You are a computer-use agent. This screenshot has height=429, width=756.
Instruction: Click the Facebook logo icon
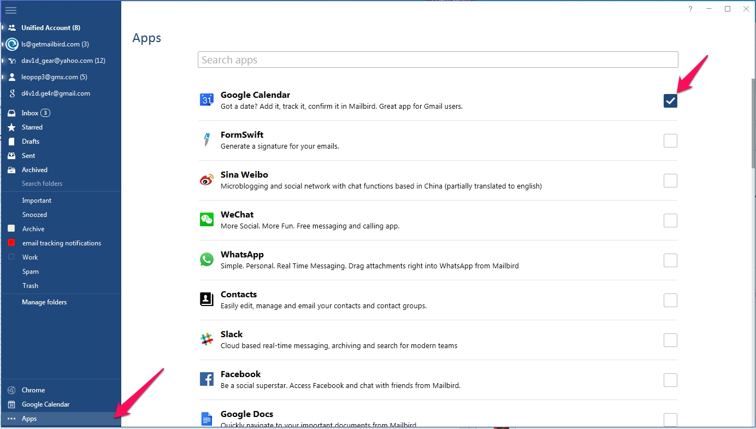(x=206, y=379)
